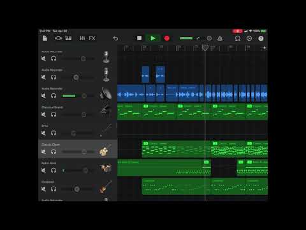Viewport: 306px width, 230px height.
Task: Open My Songs browser document icon
Action: click(45, 38)
